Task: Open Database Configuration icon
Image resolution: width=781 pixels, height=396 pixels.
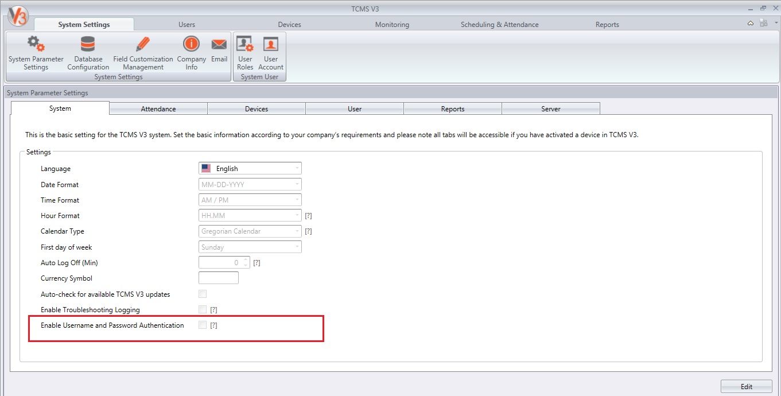Action: coord(88,53)
